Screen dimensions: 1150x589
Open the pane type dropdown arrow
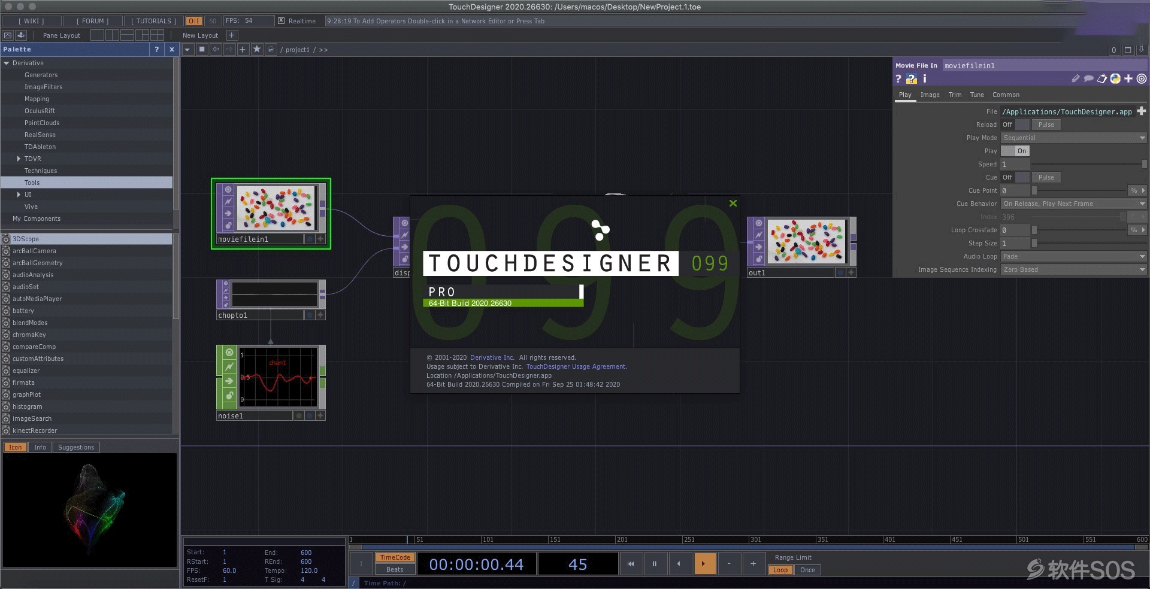pyautogui.click(x=187, y=50)
